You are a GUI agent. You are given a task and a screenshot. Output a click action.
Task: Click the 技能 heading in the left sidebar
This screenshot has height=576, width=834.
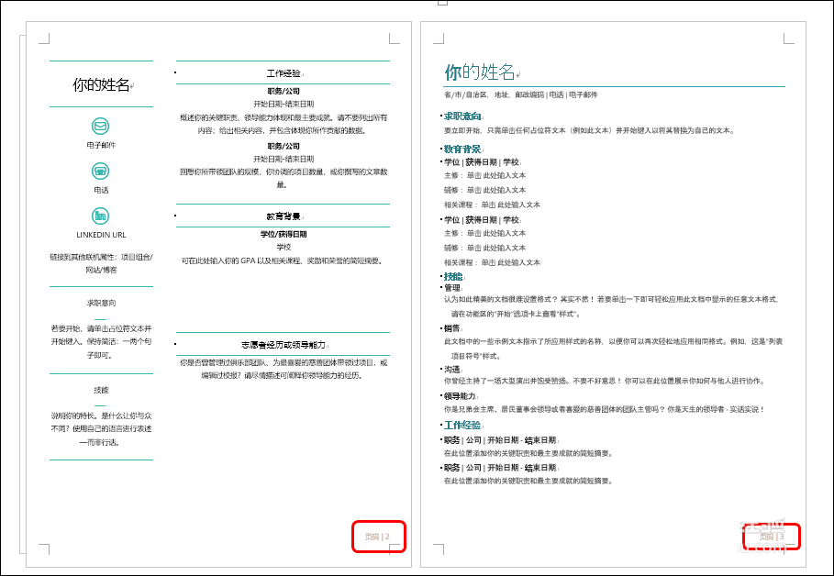101,390
